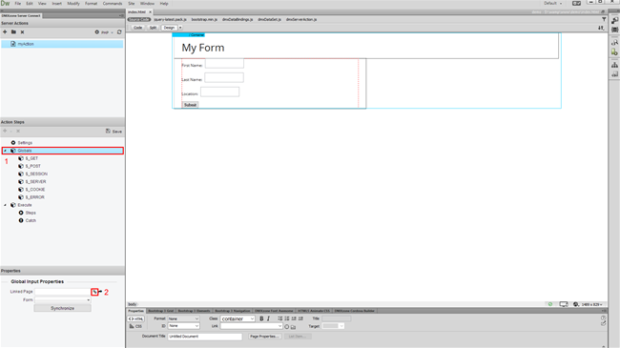Collapse the Globals tree node
The width and height of the screenshot is (620, 348).
pyautogui.click(x=5, y=151)
